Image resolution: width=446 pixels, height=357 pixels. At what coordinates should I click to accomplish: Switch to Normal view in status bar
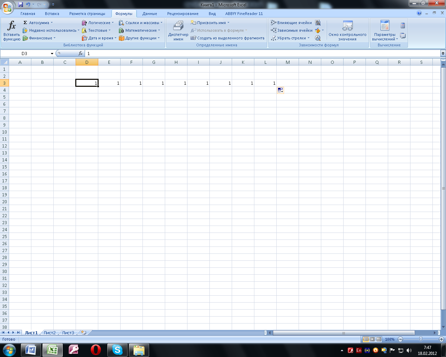coord(366,339)
